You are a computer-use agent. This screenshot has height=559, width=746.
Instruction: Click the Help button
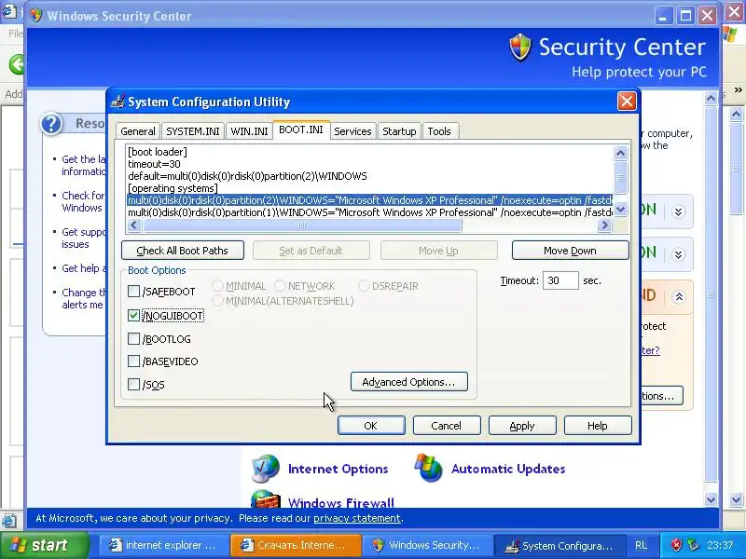[598, 426]
